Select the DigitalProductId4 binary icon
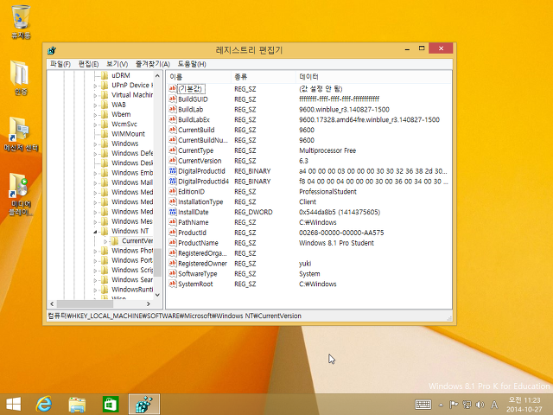The height and width of the screenshot is (415, 553). click(173, 181)
